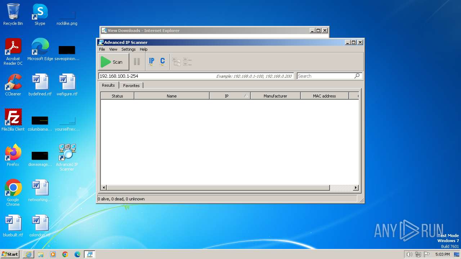Select the Firefox desktop icon
This screenshot has width=461, height=259.
[13, 155]
